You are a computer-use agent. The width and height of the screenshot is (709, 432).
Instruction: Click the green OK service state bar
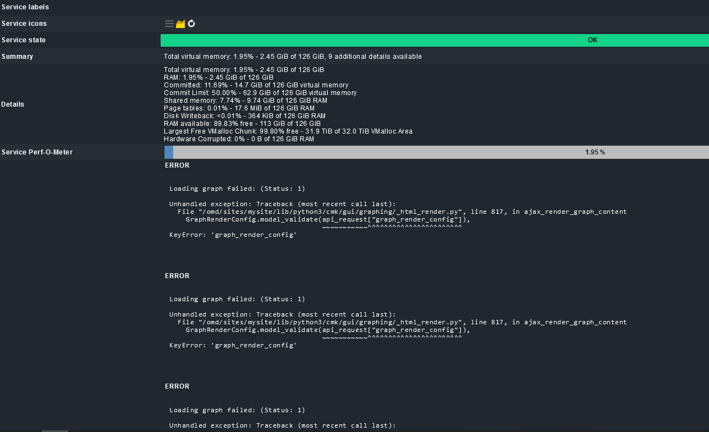pos(434,40)
